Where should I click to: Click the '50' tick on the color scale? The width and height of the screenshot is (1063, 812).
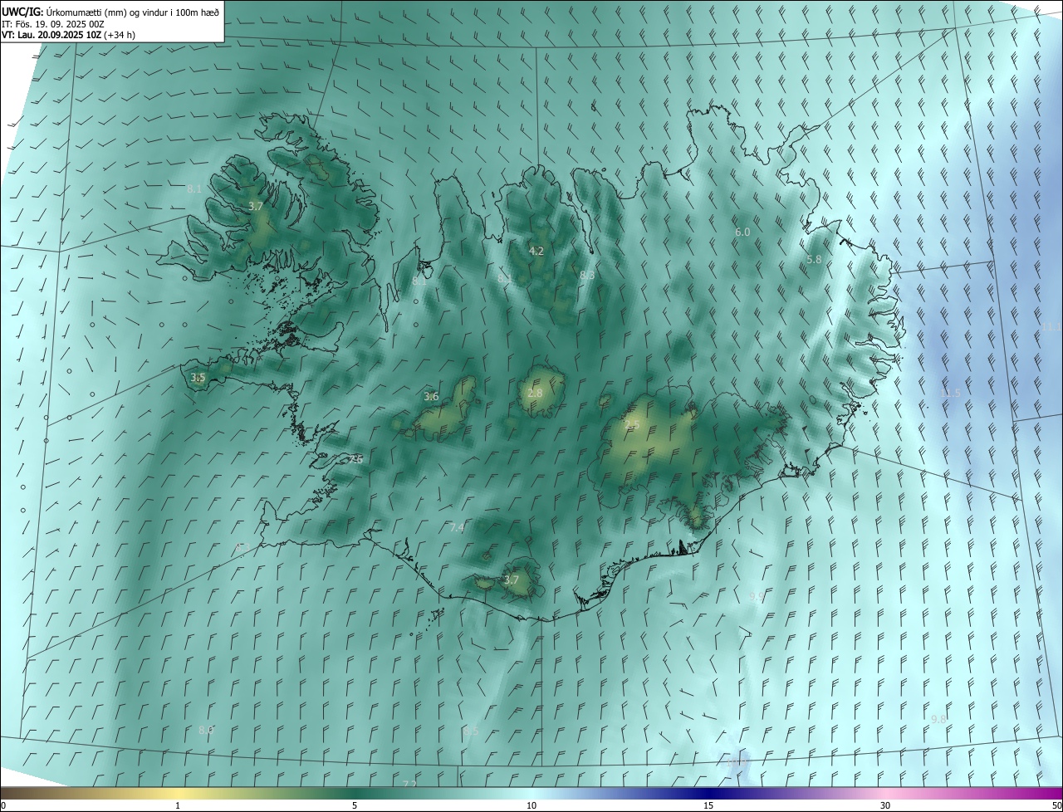coord(1056,805)
